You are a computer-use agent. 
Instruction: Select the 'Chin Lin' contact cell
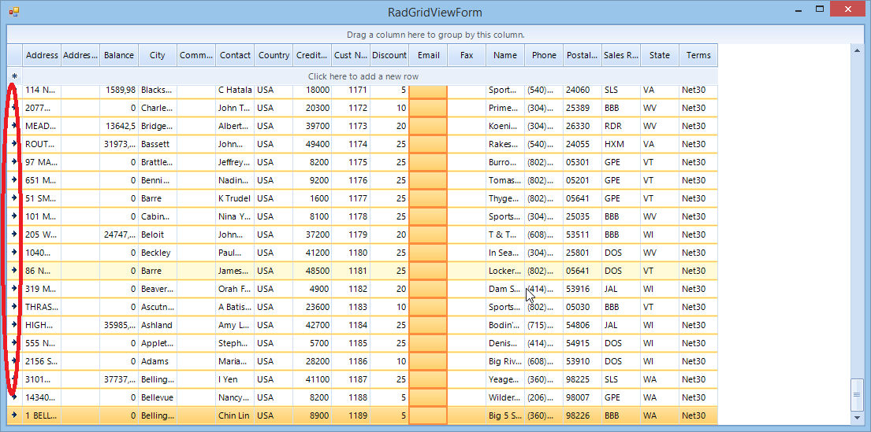tap(235, 415)
